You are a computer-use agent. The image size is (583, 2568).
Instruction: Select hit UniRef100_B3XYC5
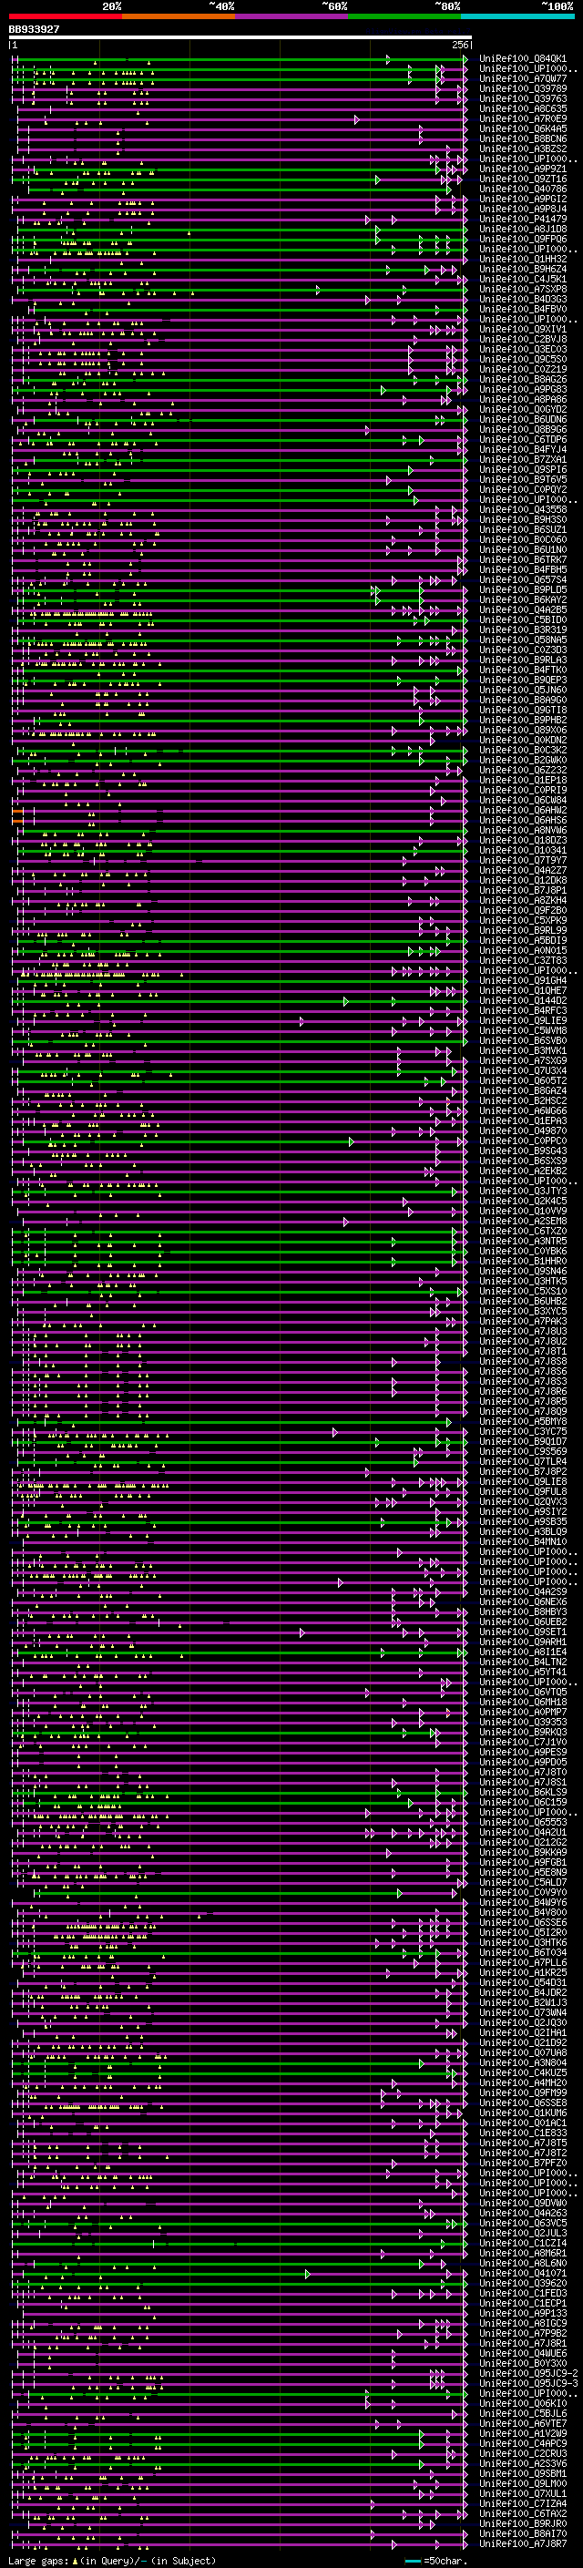tap(523, 1311)
